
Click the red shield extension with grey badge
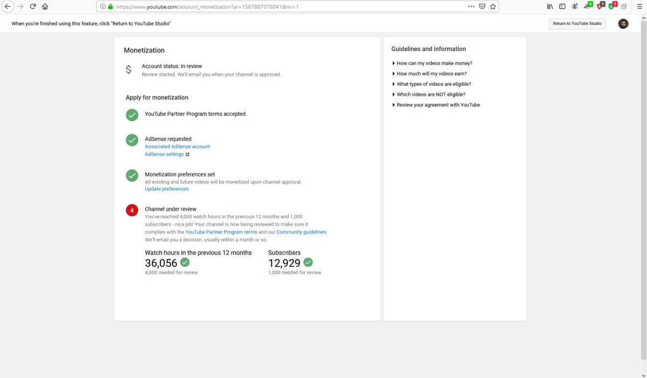pyautogui.click(x=601, y=6)
